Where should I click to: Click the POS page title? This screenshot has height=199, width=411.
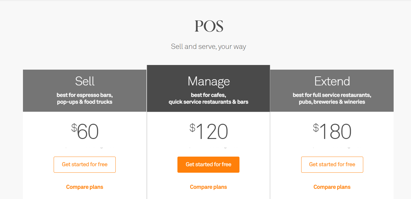tap(208, 26)
